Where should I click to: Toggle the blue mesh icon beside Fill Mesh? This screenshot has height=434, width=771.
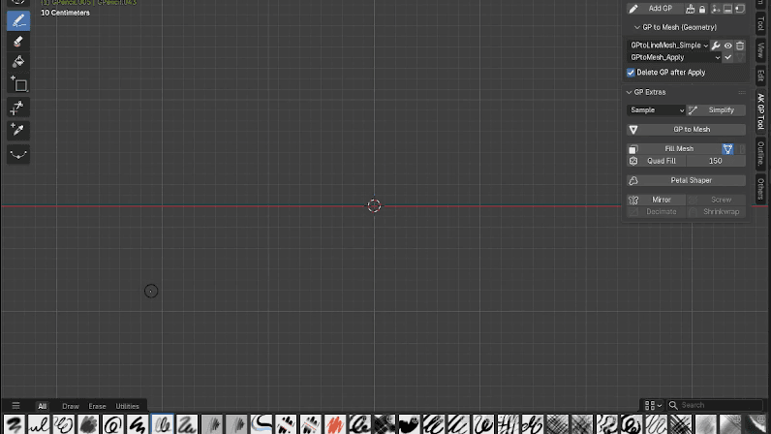point(727,148)
